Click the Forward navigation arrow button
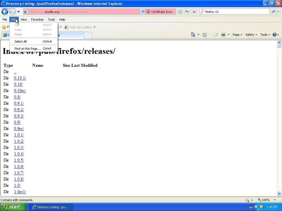The width and height of the screenshot is (282, 211). point(12,12)
